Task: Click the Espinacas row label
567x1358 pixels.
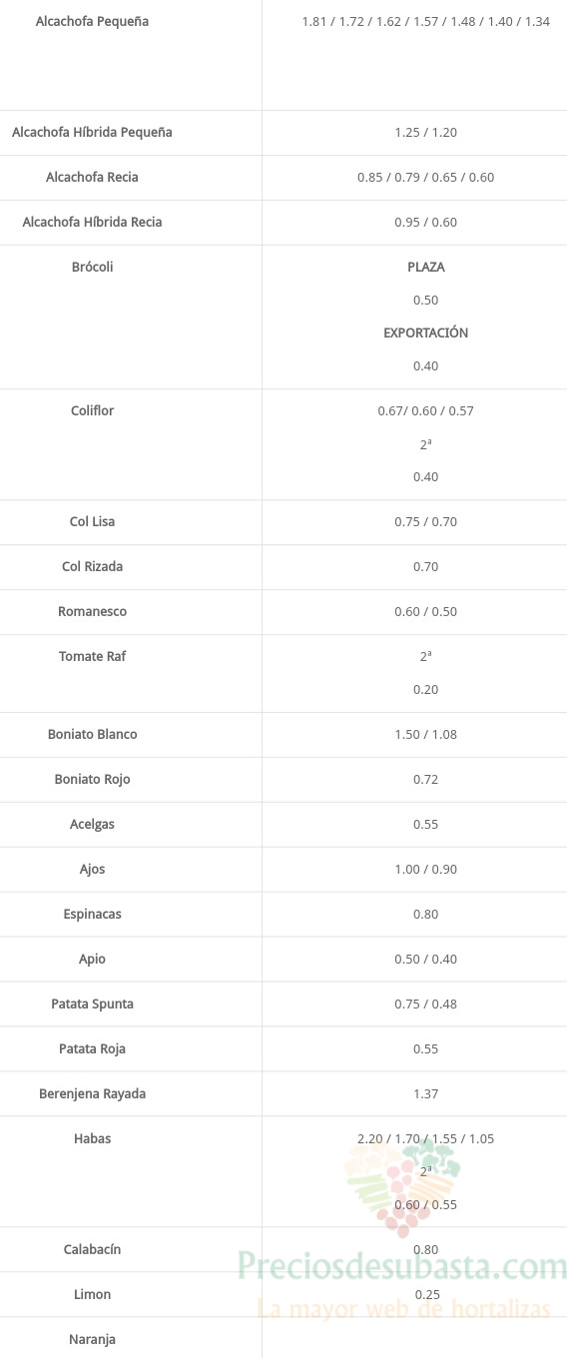Action: pyautogui.click(x=92, y=914)
